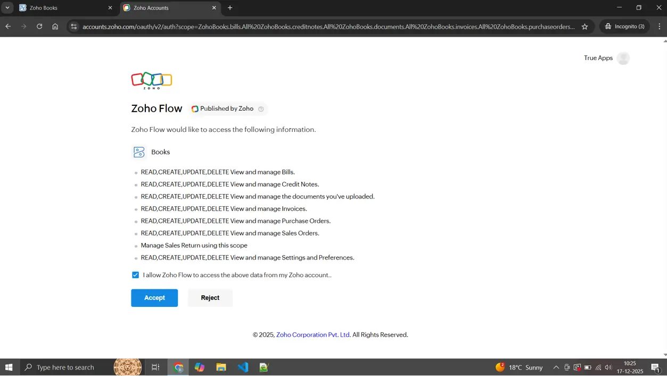
Task: Click the help icon beside Published by Zoho
Action: pyautogui.click(x=261, y=109)
